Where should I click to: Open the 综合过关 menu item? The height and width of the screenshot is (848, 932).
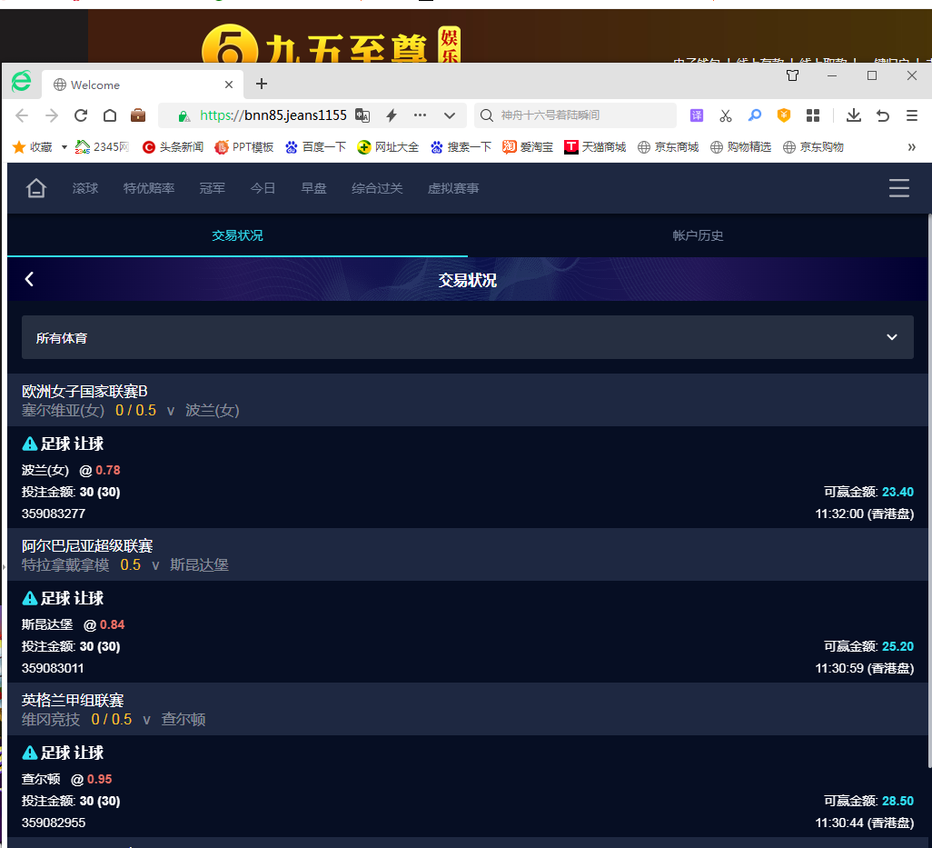[x=377, y=188]
